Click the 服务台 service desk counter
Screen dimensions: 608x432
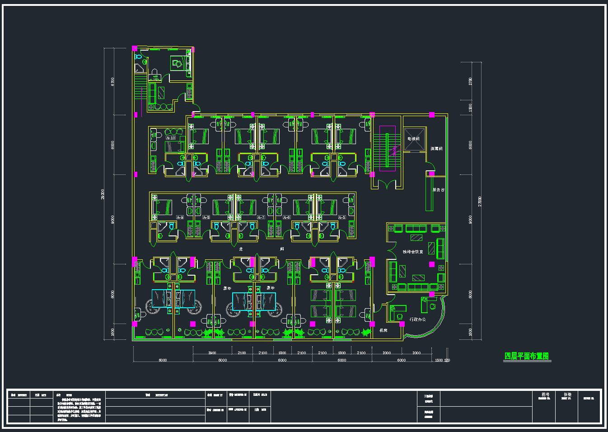pos(429,193)
